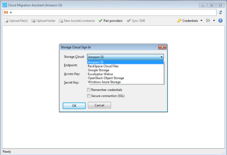Minimize the Cloud Migration Assistant window
Viewport: 227px width, 155px height.
(x=203, y=5)
